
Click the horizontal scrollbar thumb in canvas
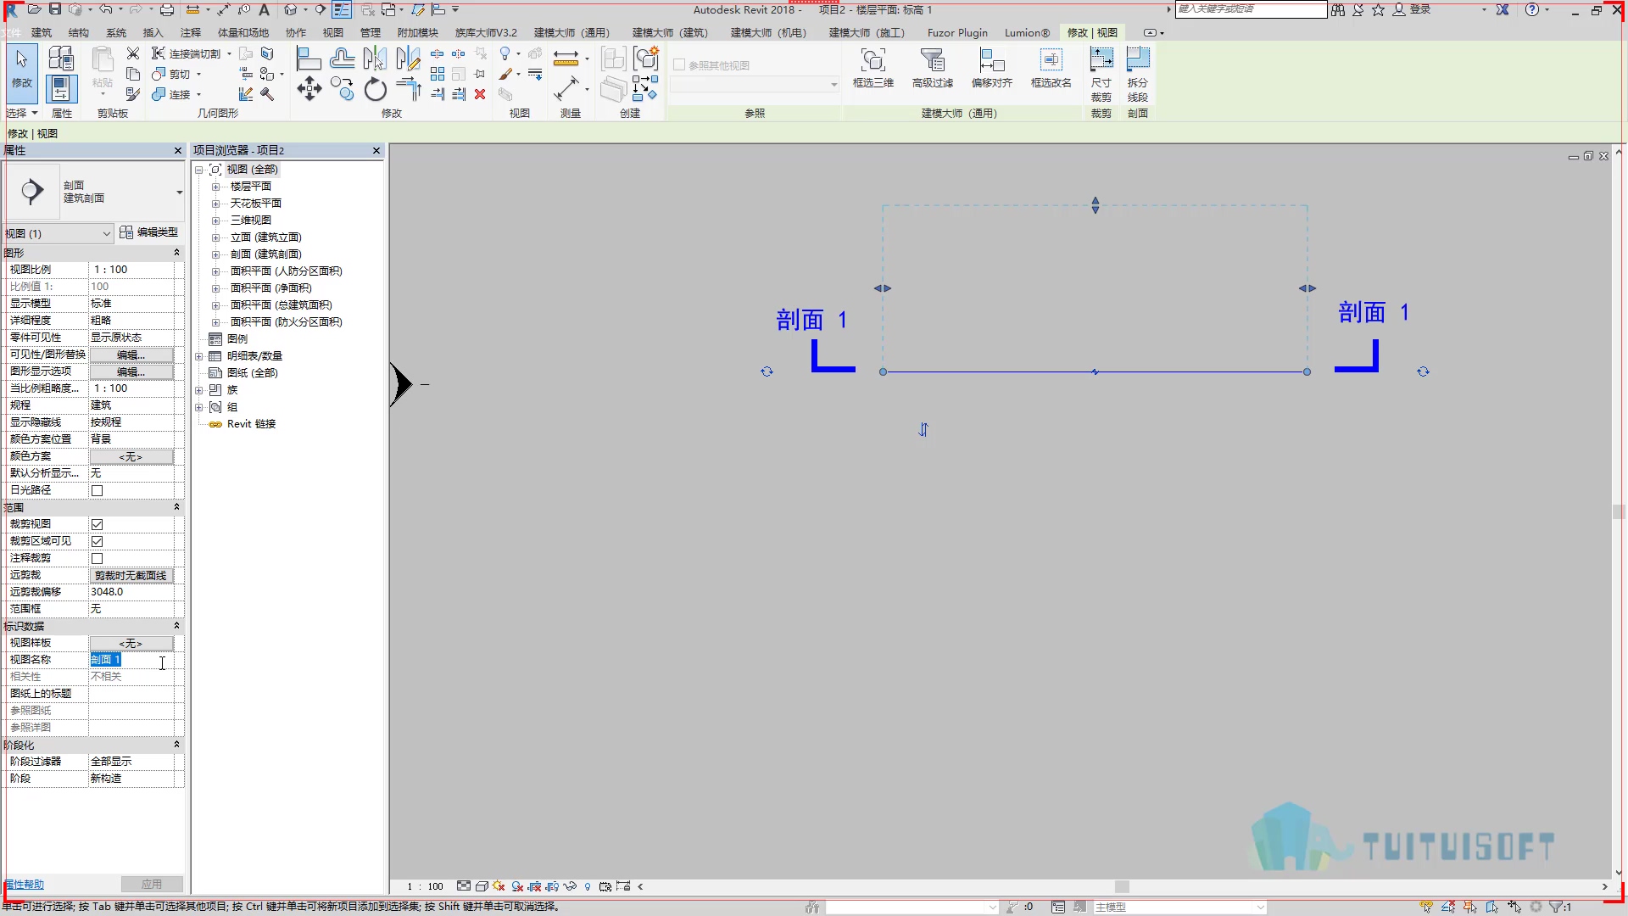coord(1122,886)
